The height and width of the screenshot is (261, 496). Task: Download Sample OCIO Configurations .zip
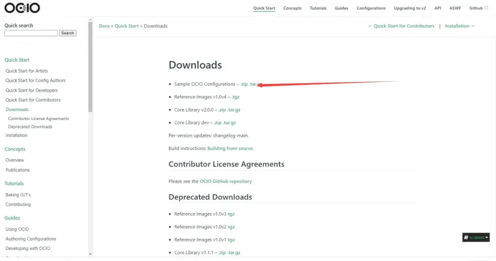point(244,84)
